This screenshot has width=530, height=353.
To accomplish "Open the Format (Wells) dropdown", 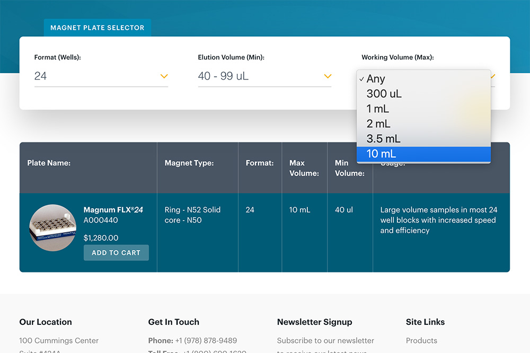I will pyautogui.click(x=101, y=76).
